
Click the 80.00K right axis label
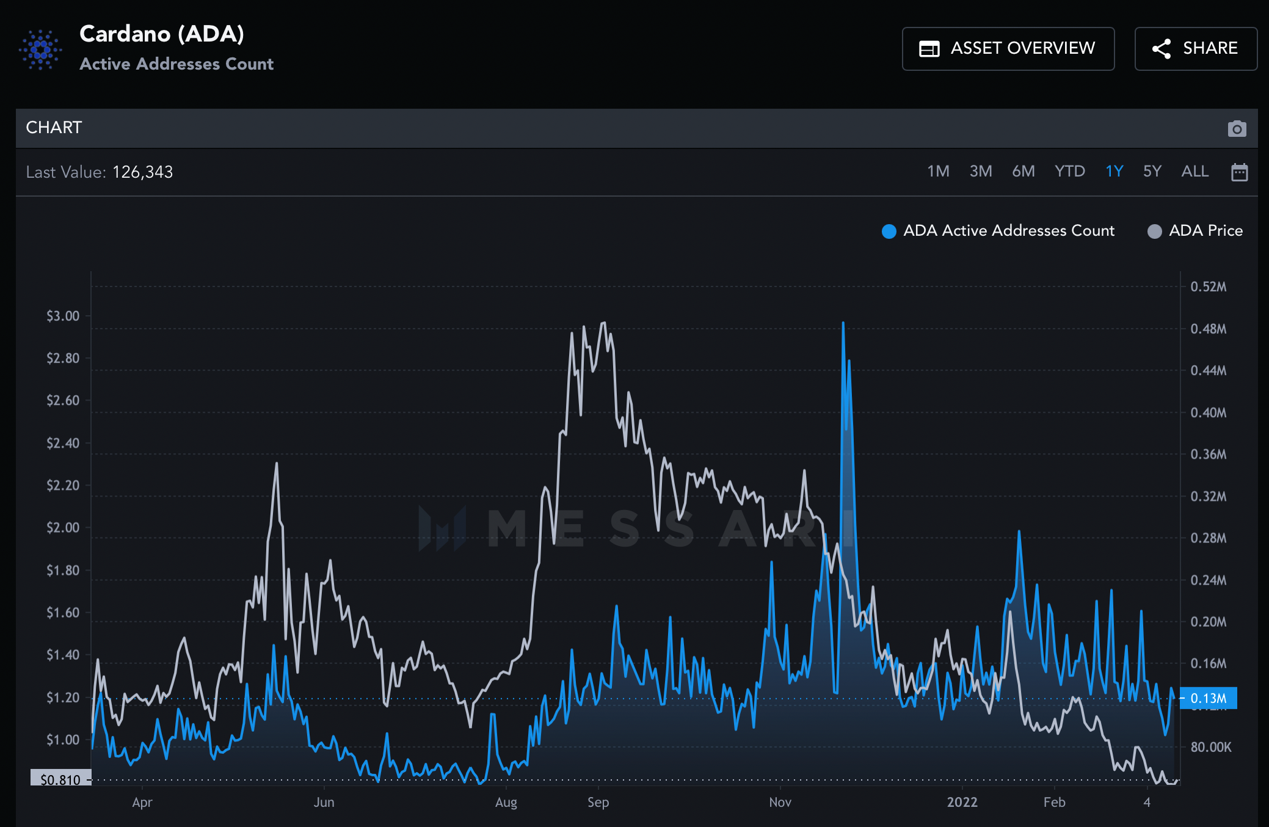point(1210,747)
